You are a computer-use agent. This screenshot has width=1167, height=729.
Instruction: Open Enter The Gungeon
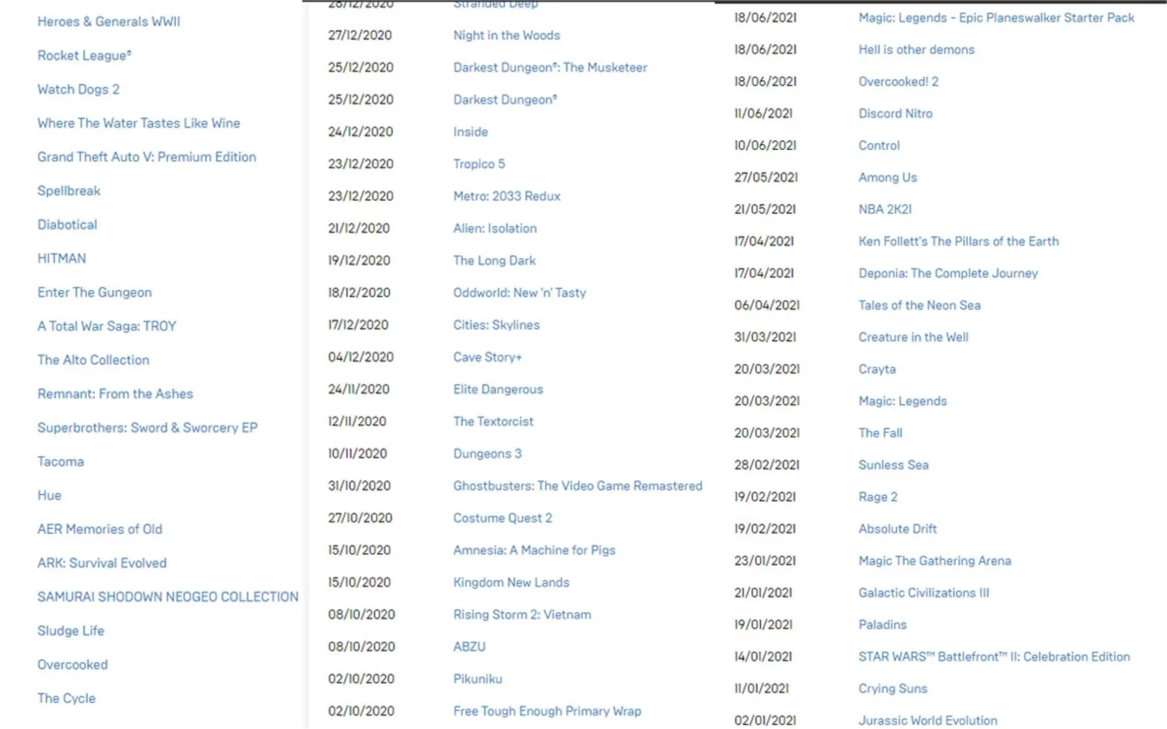pyautogui.click(x=94, y=292)
